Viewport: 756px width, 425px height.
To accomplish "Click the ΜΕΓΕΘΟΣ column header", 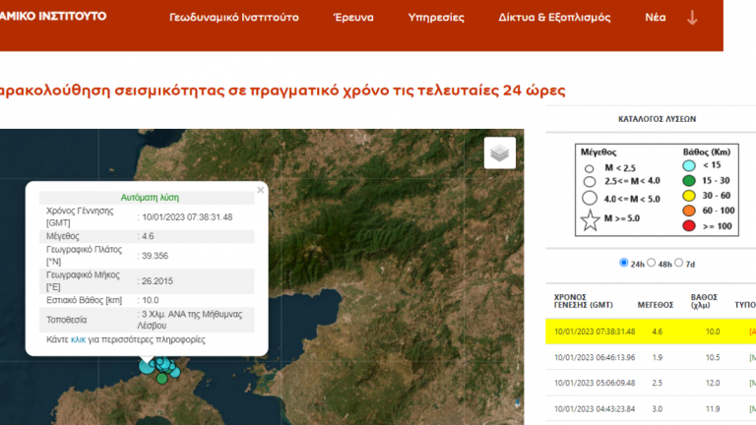I will tap(656, 305).
